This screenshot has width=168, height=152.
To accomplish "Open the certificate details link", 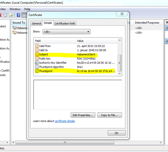I will [x=65, y=121].
